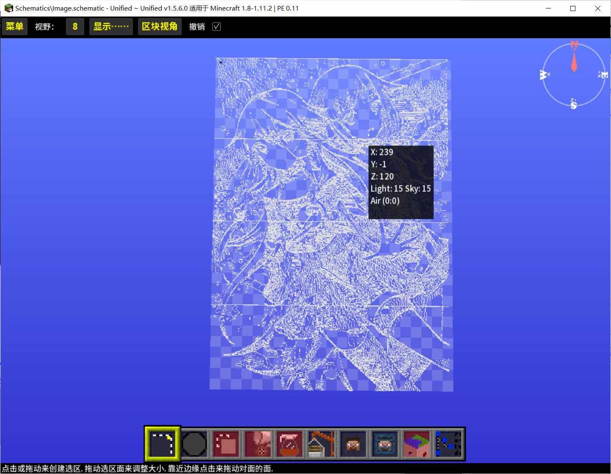Open the 显示…… options dropdown

[111, 27]
